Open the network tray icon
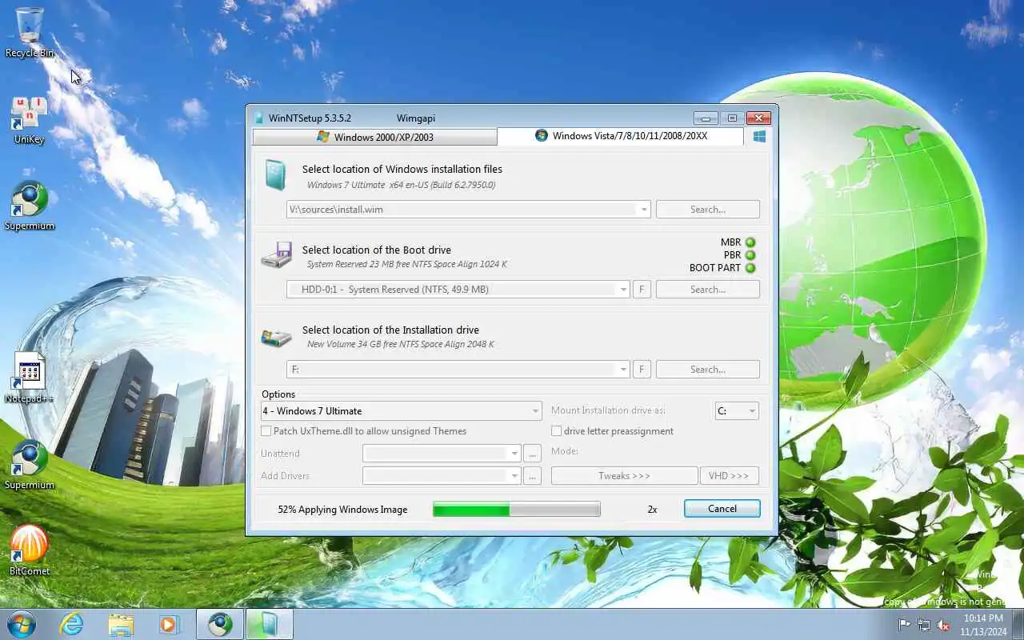This screenshot has height=640, width=1024. click(x=924, y=625)
